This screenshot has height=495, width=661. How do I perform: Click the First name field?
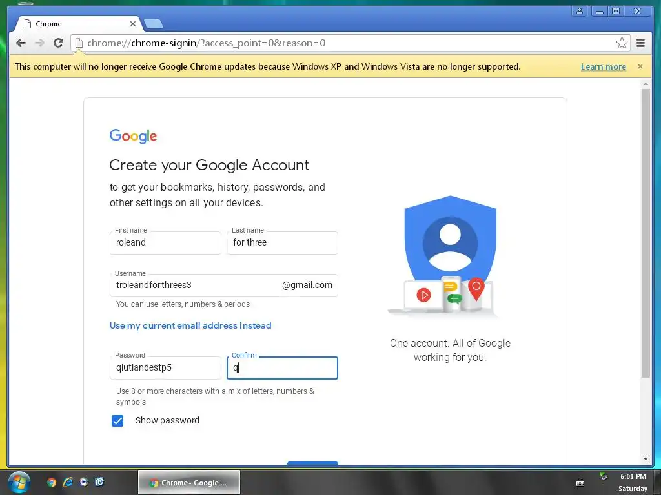pyautogui.click(x=165, y=243)
